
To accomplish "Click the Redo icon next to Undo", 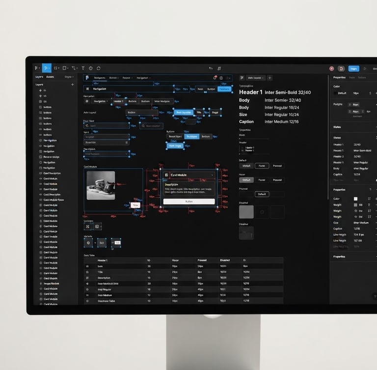I will coord(219,68).
